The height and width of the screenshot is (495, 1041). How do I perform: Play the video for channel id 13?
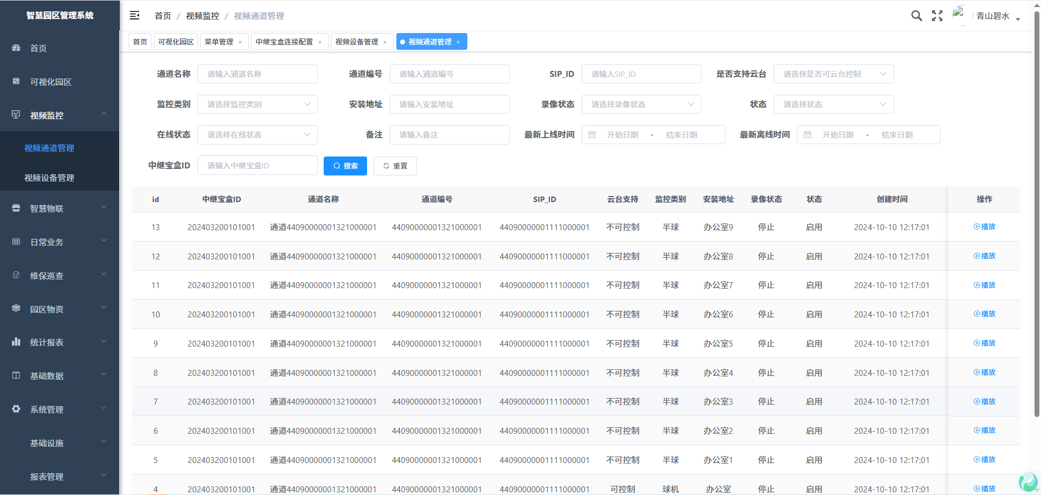(x=984, y=227)
